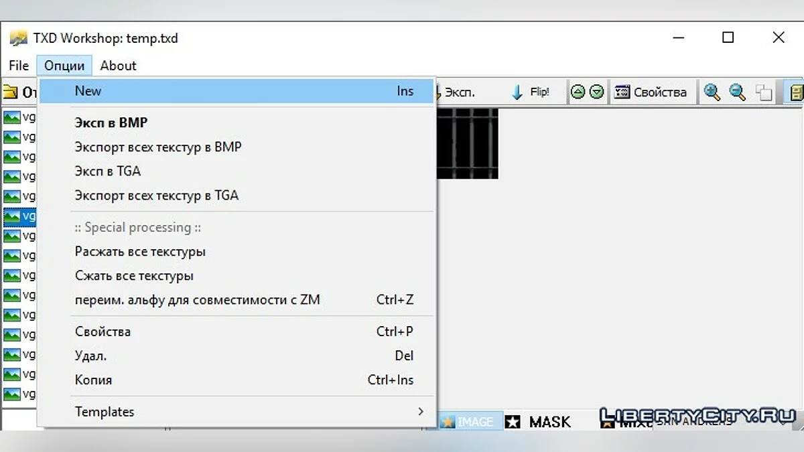Open the About menu
This screenshot has height=452, width=804.
click(x=118, y=66)
